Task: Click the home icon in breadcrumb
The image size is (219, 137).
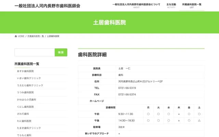Action: [16, 36]
